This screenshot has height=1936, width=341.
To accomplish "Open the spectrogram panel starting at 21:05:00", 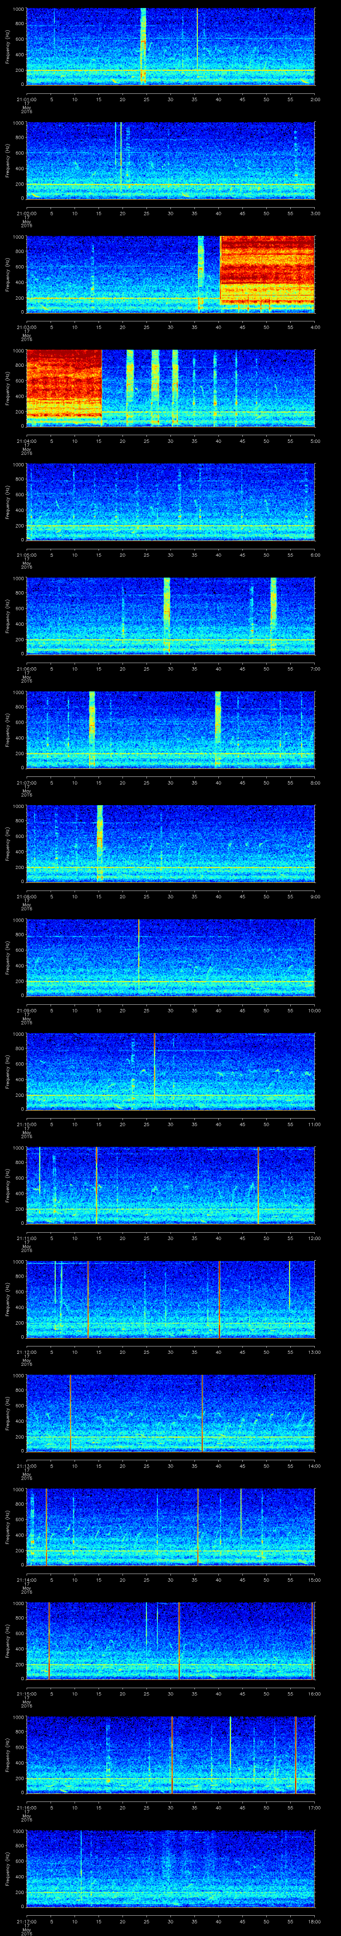I will tap(171, 502).
